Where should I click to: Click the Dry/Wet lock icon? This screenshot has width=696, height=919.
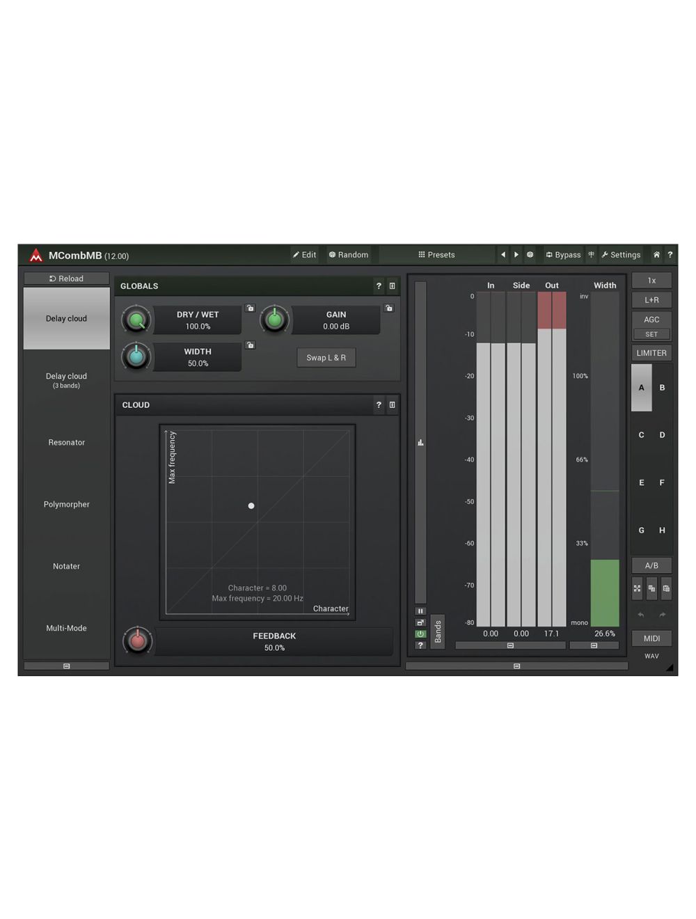tap(250, 308)
